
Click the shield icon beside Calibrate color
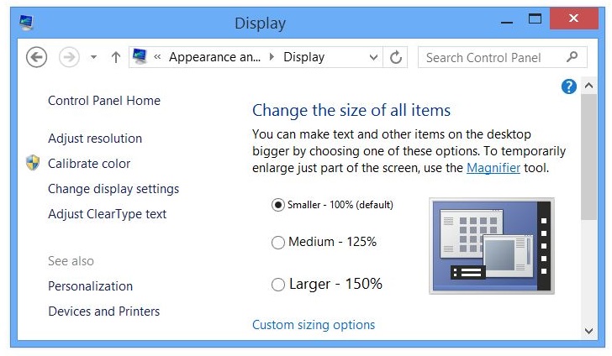tap(33, 163)
